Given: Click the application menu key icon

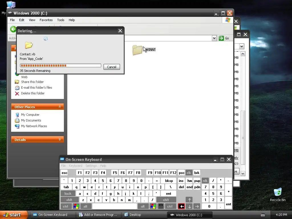Looking at the screenshot, I should (161, 206).
